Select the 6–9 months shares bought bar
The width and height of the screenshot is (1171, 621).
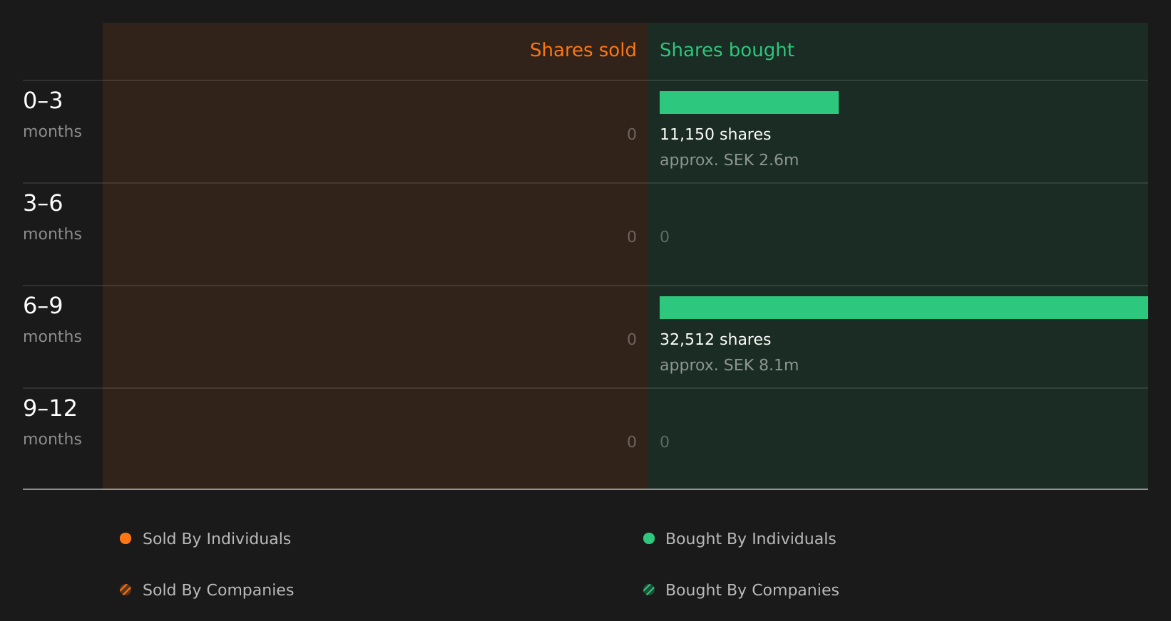(x=904, y=308)
